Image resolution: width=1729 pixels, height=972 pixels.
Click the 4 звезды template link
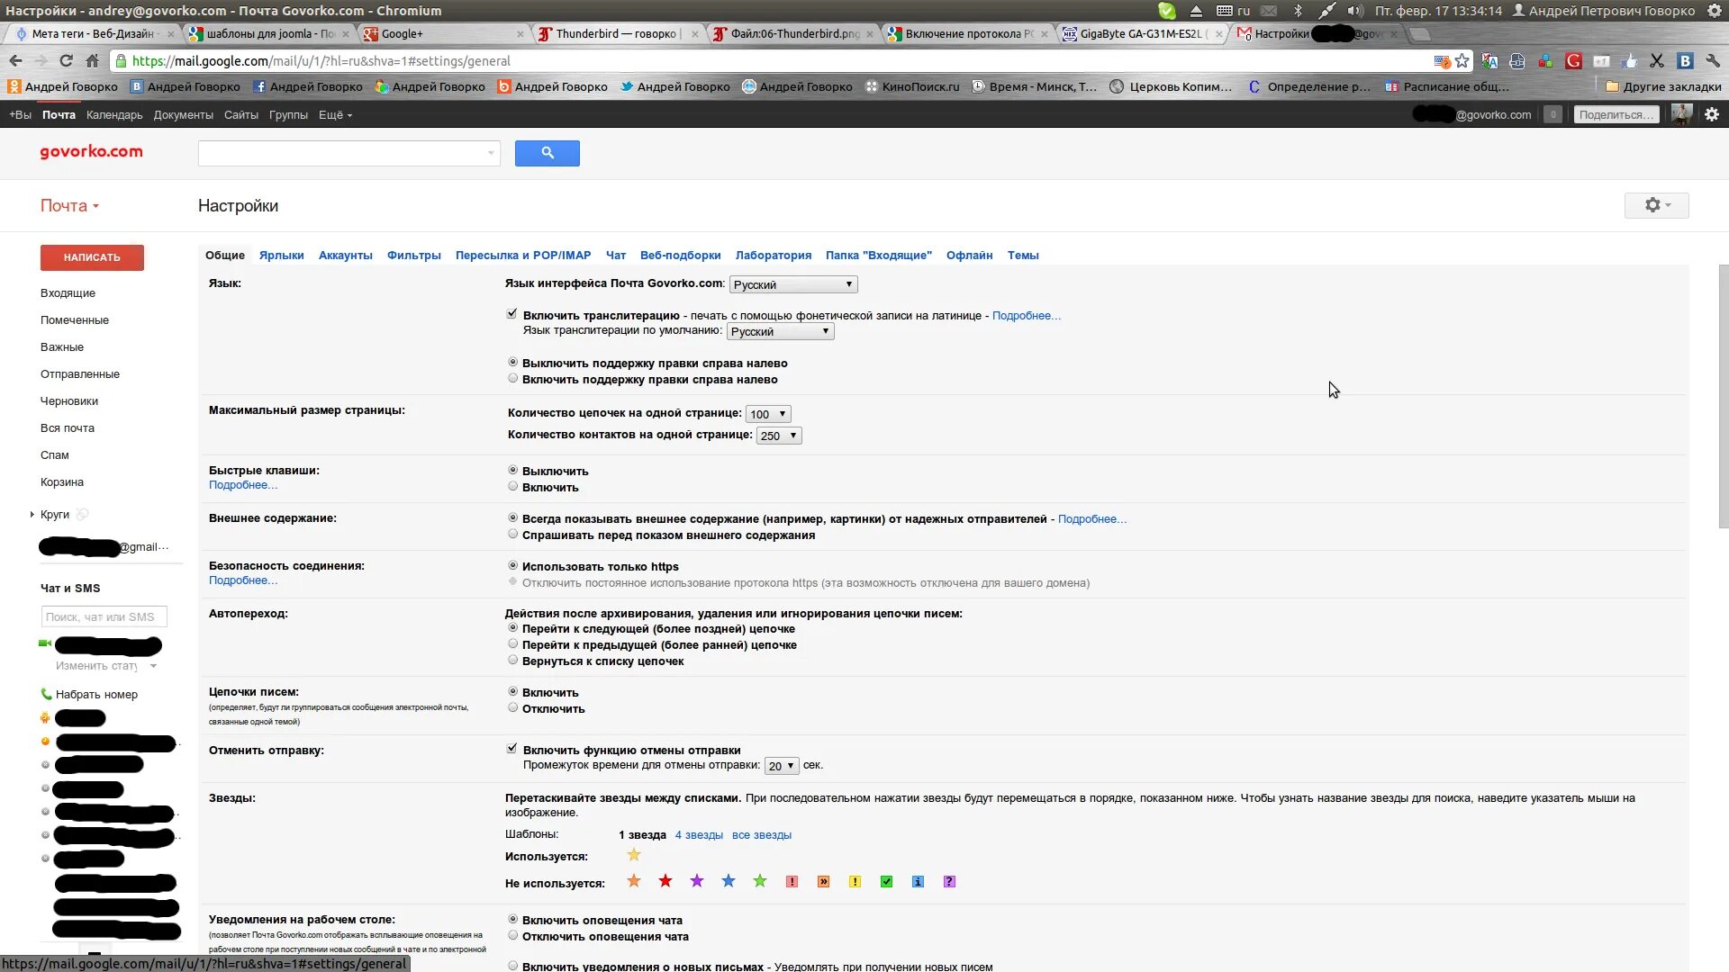coord(699,835)
